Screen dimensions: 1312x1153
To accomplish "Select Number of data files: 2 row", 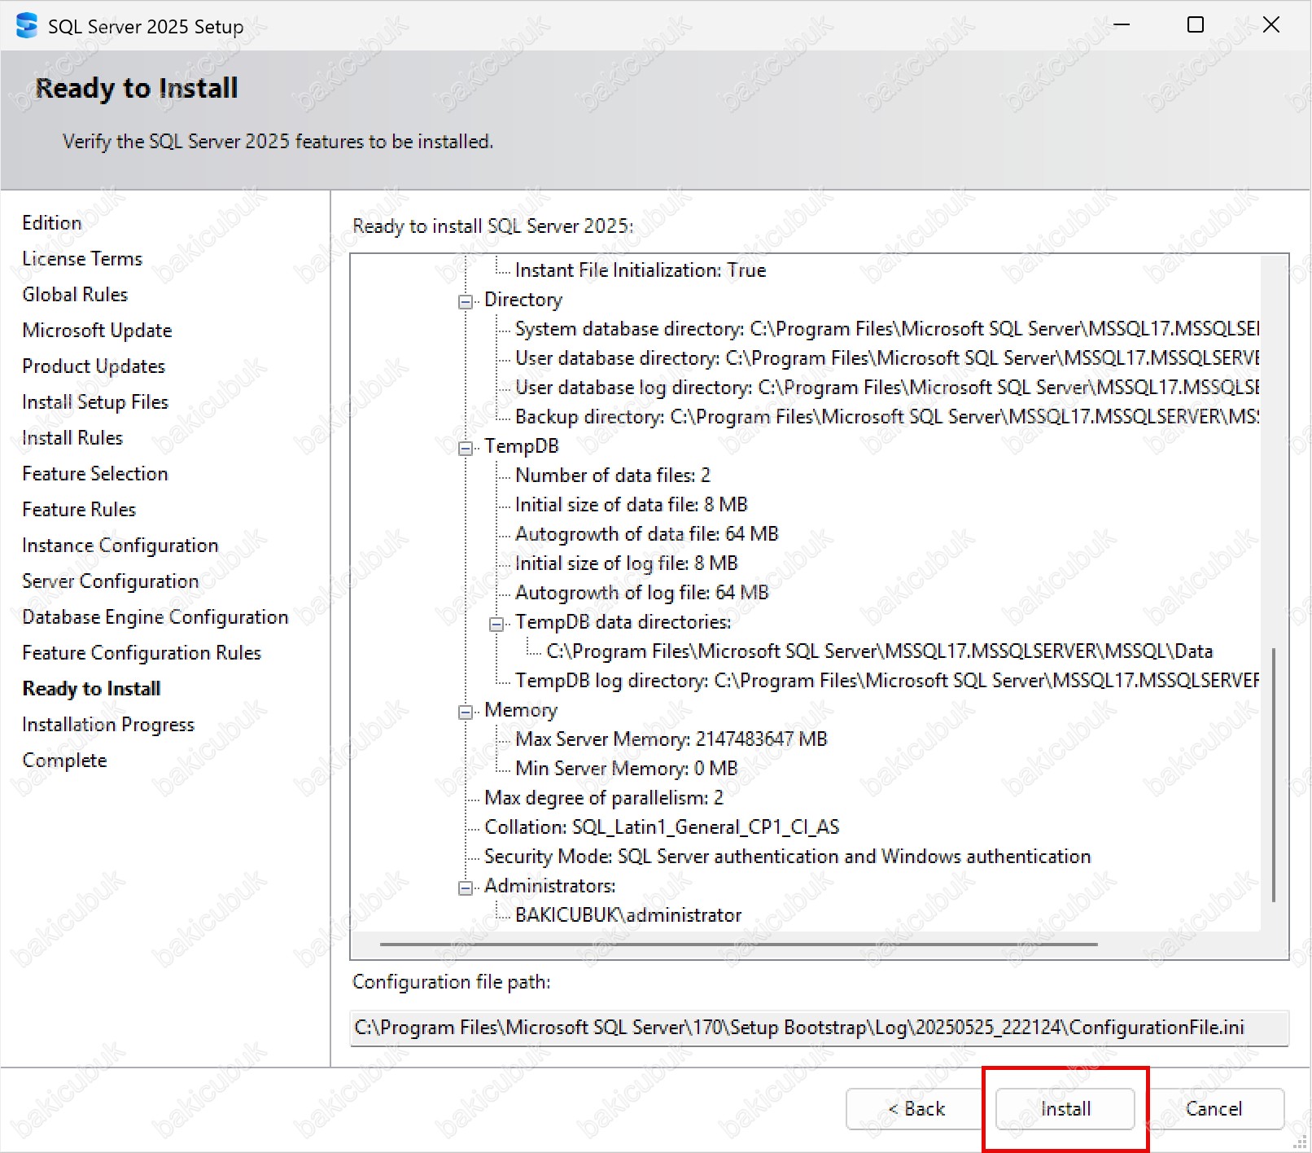I will (x=613, y=475).
